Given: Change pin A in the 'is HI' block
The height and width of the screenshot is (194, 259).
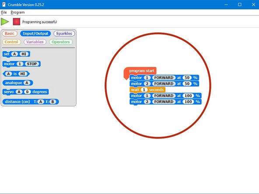Looking at the screenshot, I should 8,74.
